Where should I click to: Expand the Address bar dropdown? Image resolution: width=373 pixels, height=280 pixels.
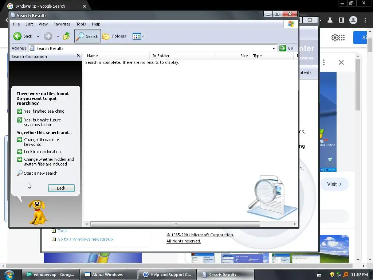tap(274, 48)
